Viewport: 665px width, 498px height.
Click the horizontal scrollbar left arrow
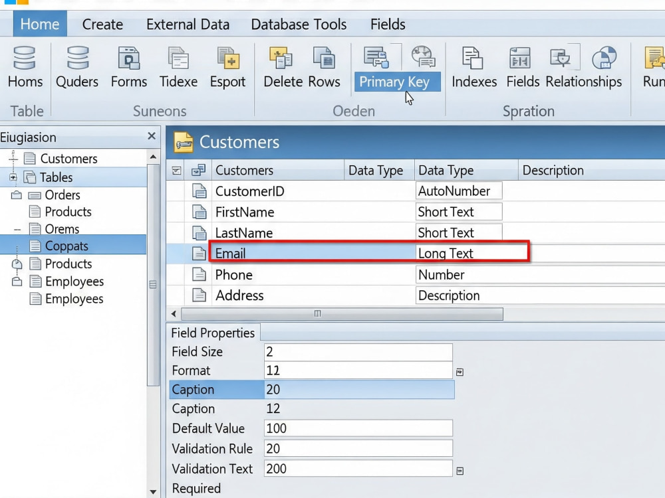pos(173,314)
